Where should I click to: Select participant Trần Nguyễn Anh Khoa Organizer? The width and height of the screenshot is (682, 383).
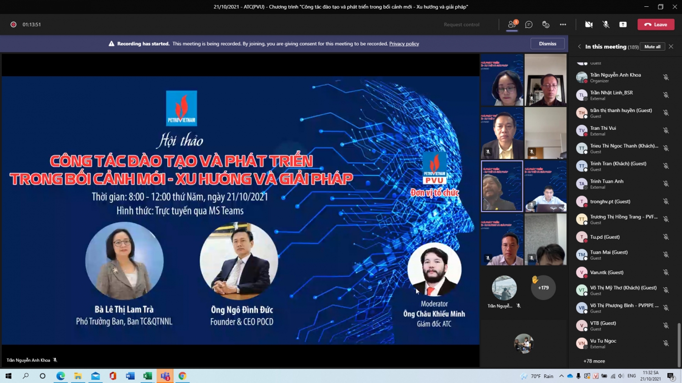623,78
